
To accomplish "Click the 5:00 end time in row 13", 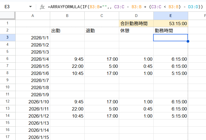I will pos(102,109).
